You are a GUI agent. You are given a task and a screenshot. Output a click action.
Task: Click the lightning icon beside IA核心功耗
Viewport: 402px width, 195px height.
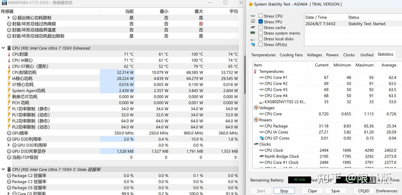pos(9,78)
